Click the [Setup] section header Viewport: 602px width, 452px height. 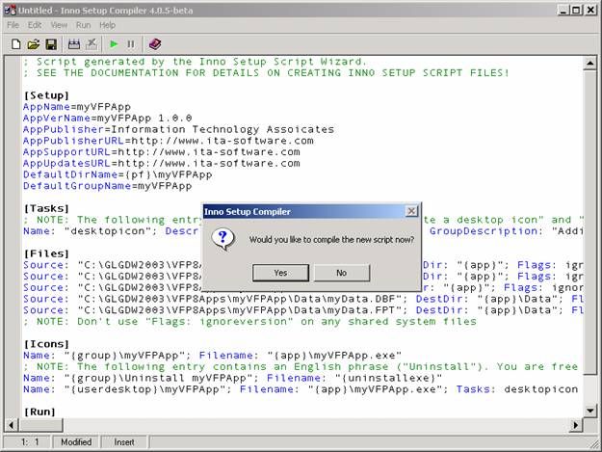(x=46, y=95)
